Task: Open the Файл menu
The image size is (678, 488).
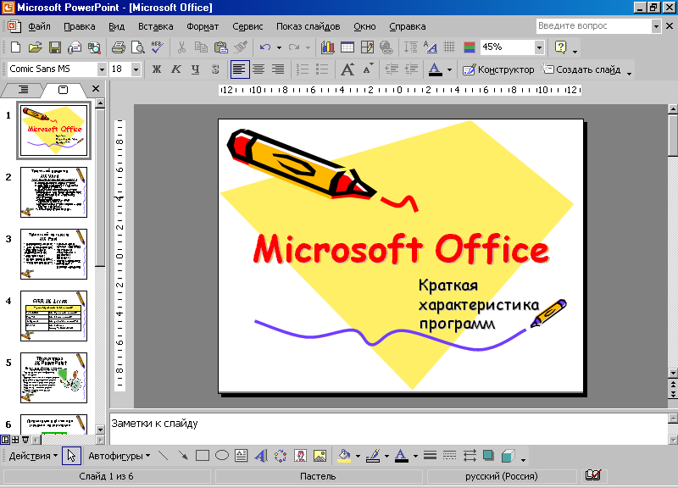Action: tap(39, 26)
